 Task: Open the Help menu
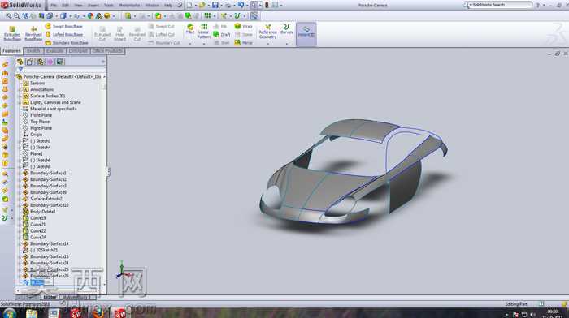click(x=168, y=6)
